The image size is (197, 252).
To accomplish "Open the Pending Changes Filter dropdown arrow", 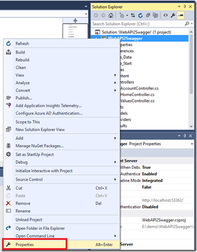I will click(127, 16).
